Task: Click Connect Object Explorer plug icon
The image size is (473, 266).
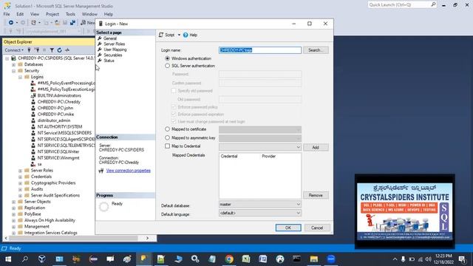Action: (30, 50)
